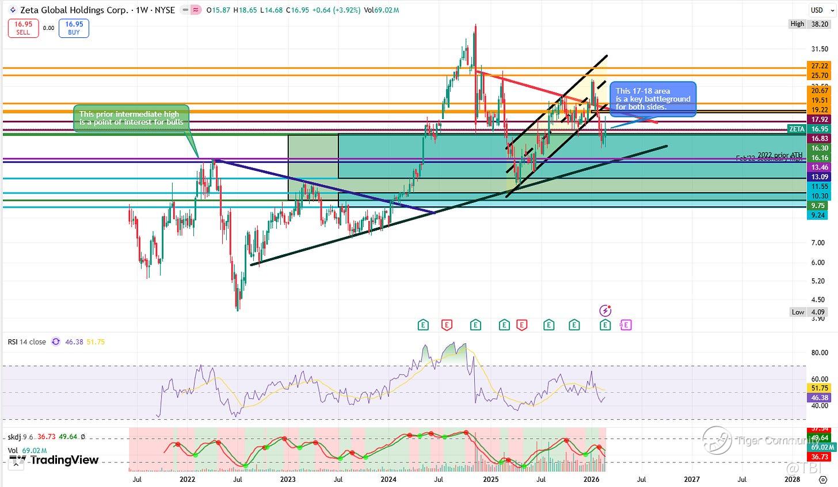Image resolution: width=838 pixels, height=487 pixels.
Task: Click the 9.75 green price label
Action: coord(818,206)
